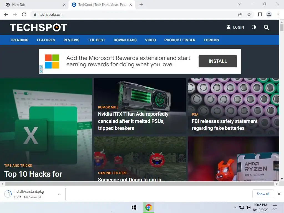Screen dimensions: 284x213
Task: Open the Windows Start menu
Action: (x=134, y=207)
